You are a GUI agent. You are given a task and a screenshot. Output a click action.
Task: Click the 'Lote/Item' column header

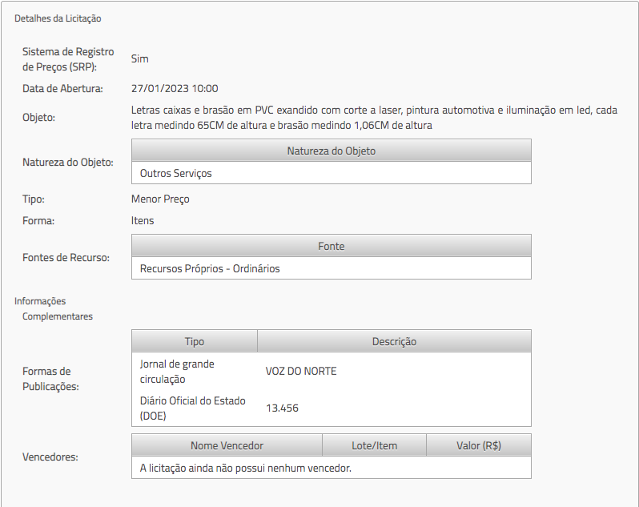pos(374,445)
